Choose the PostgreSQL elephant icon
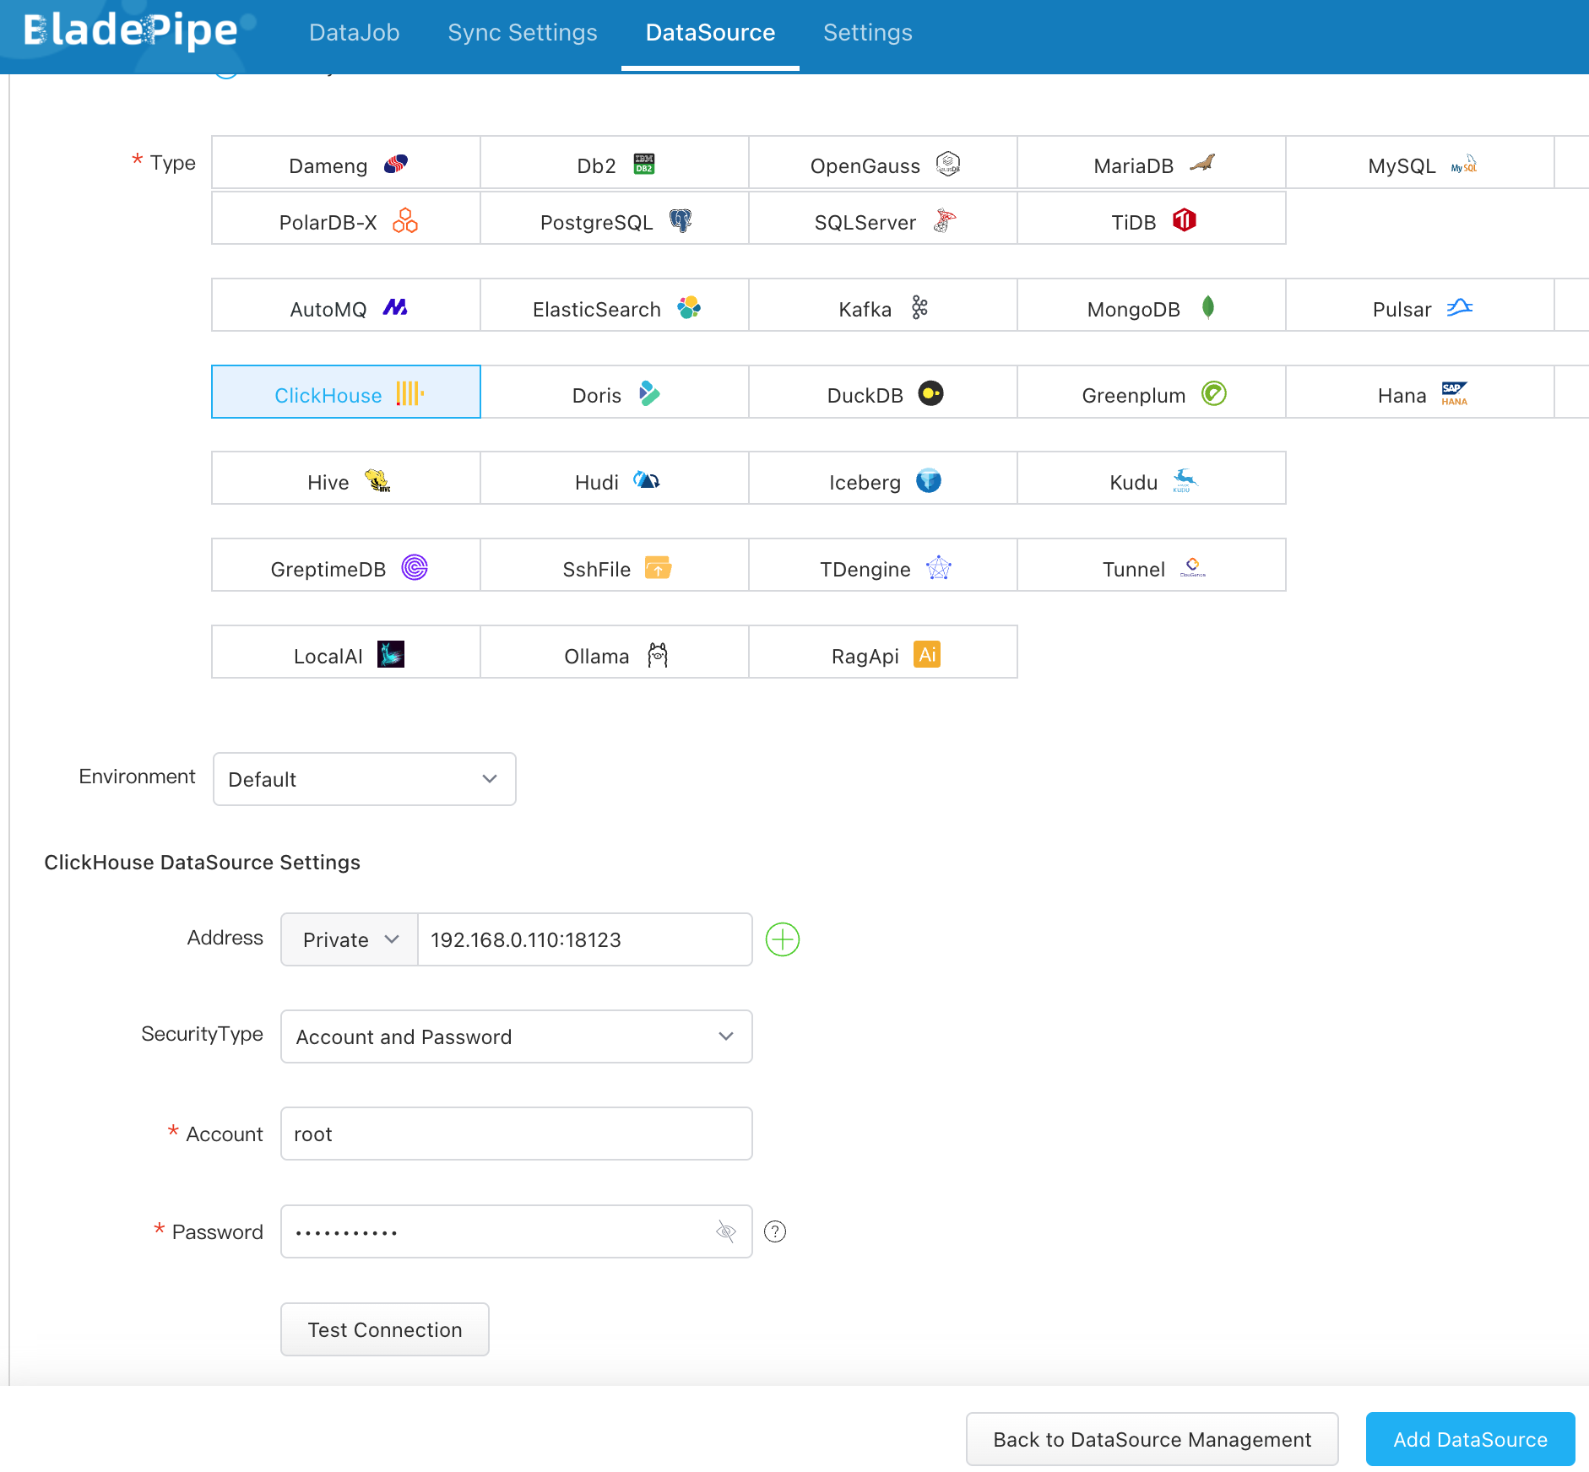 point(681,221)
